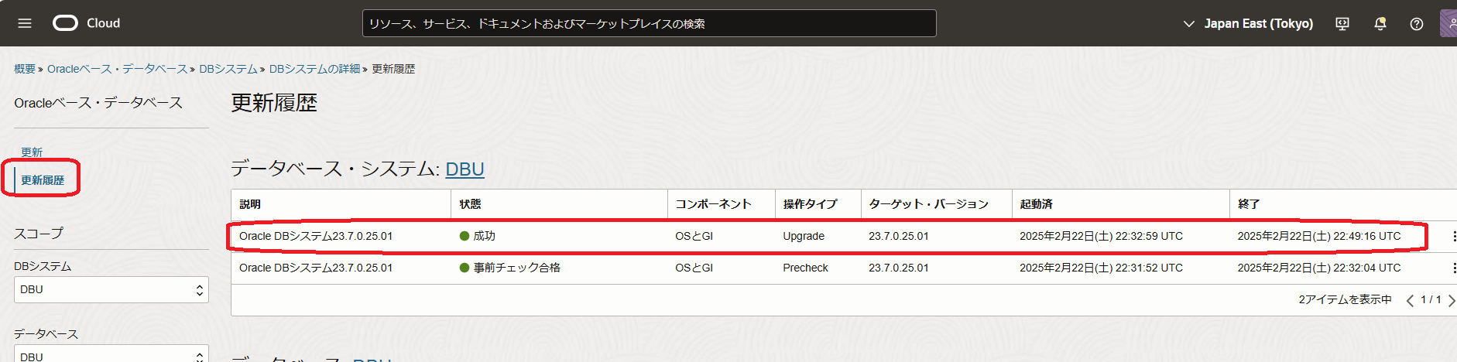This screenshot has width=1457, height=362.
Task: Open the DBU database system link
Action: click(465, 169)
